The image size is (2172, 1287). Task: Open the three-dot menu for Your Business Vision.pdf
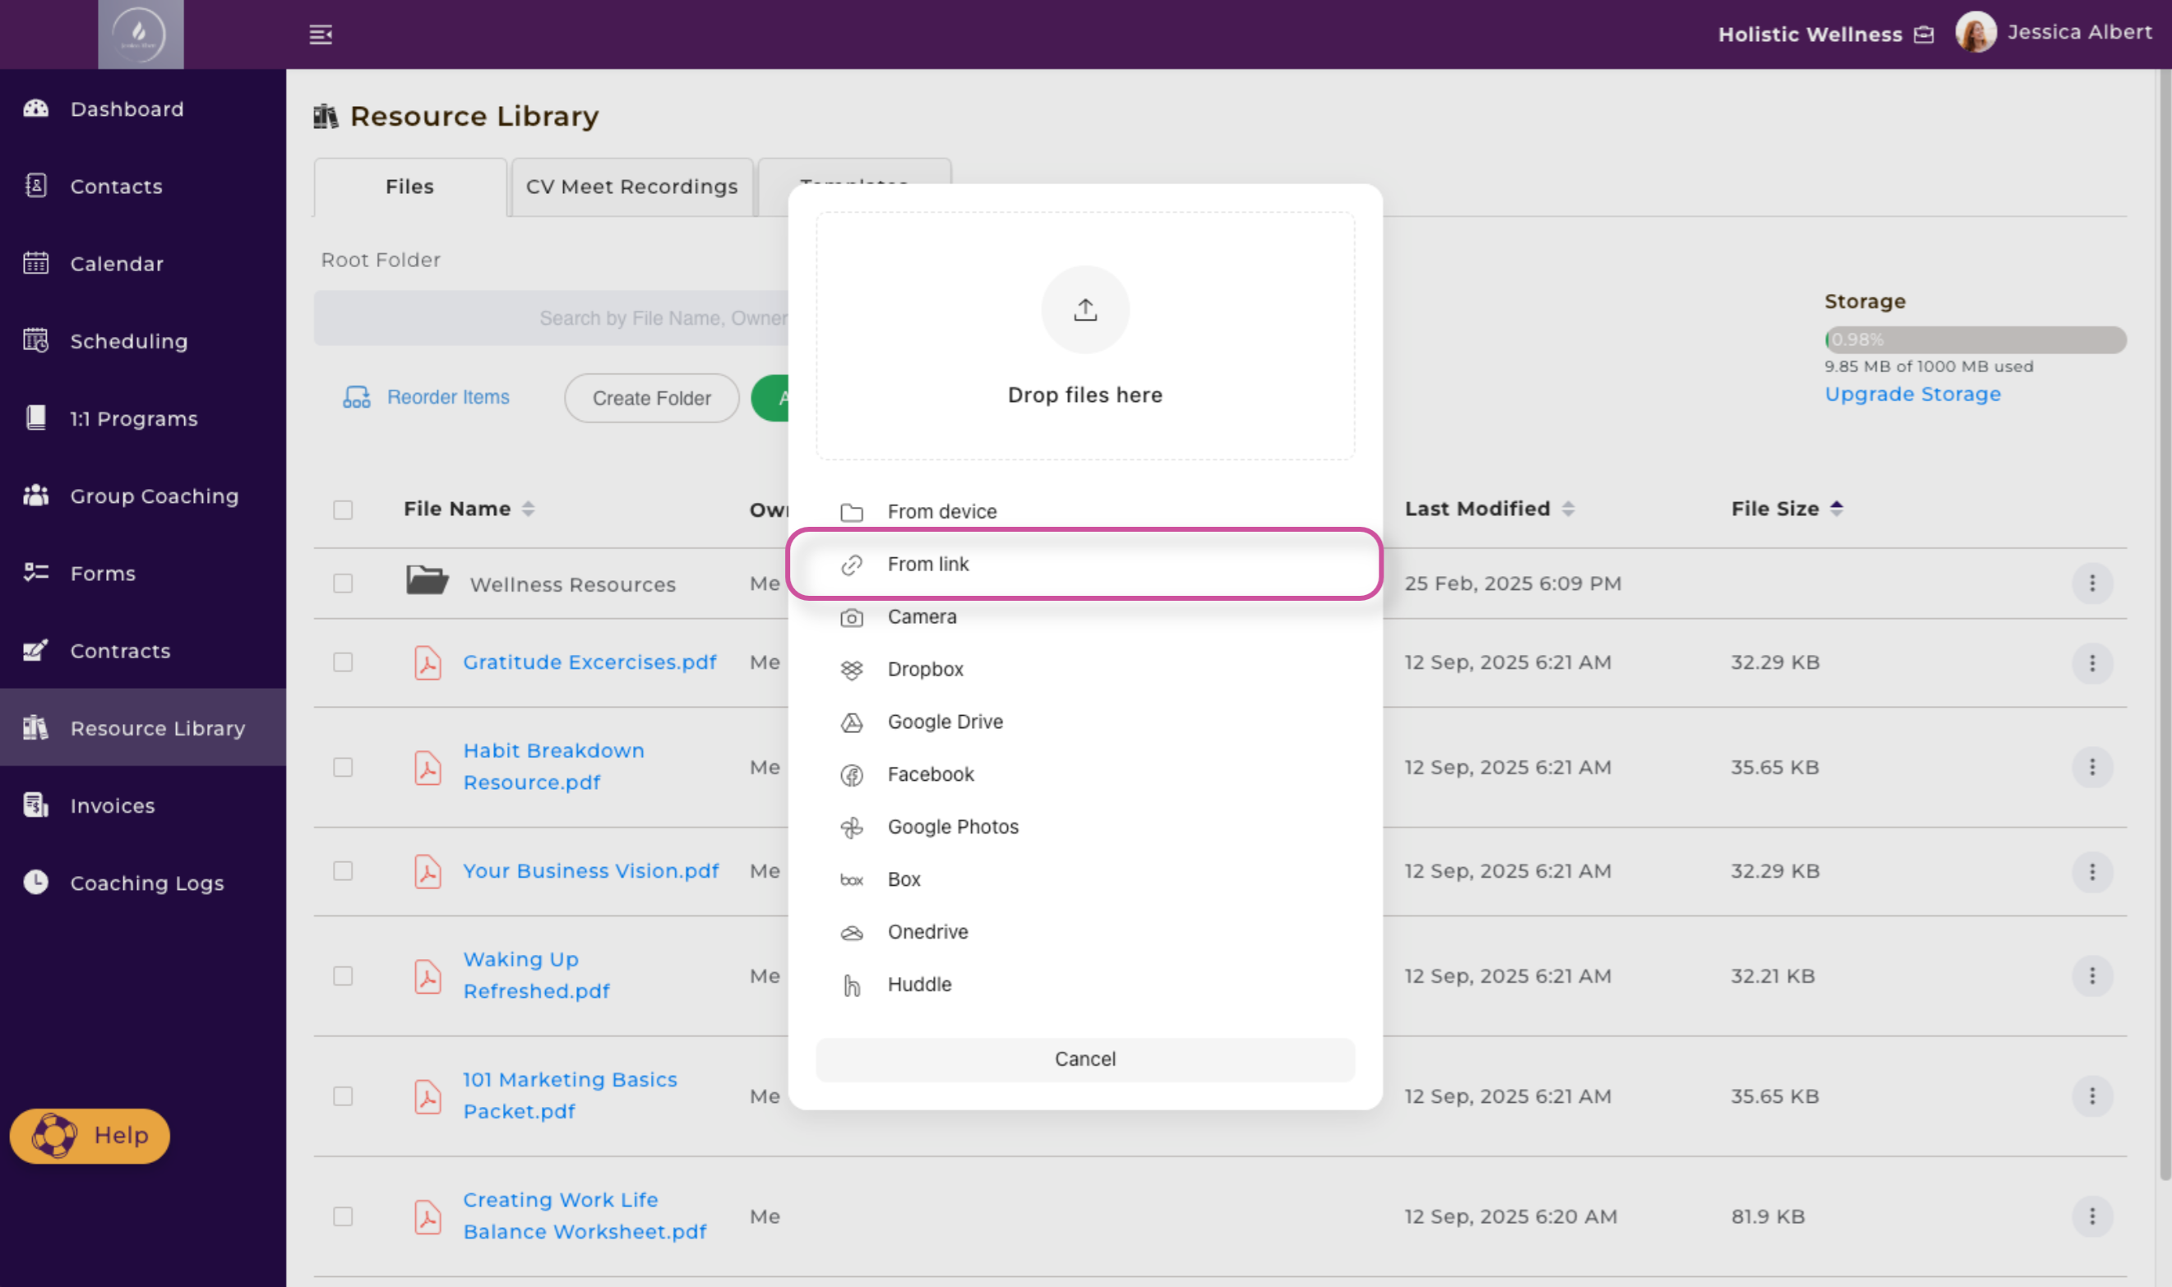pyautogui.click(x=2091, y=870)
